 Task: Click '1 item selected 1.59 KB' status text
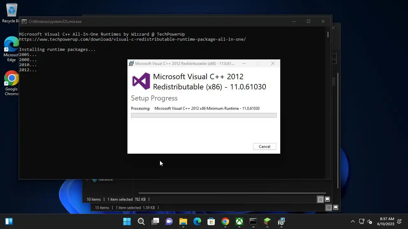click(135, 208)
